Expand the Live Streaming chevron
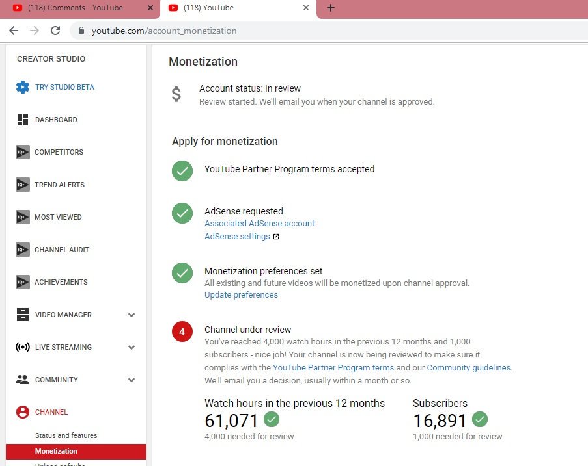This screenshot has width=588, height=466. (132, 347)
